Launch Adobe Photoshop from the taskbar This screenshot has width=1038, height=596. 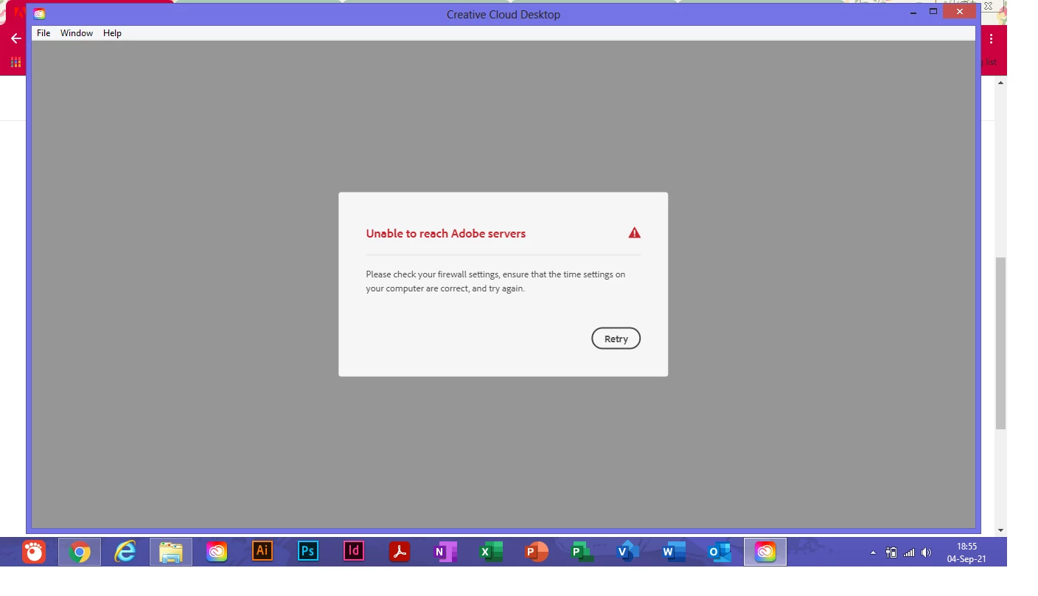click(308, 551)
